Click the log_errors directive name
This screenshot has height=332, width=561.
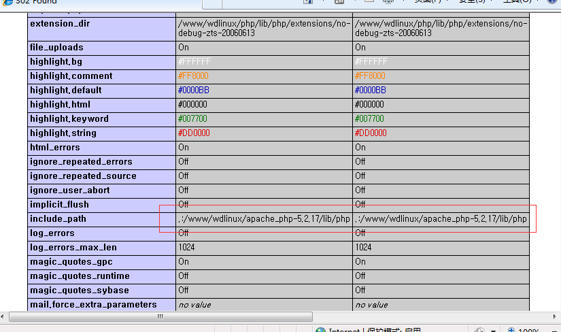tap(52, 233)
